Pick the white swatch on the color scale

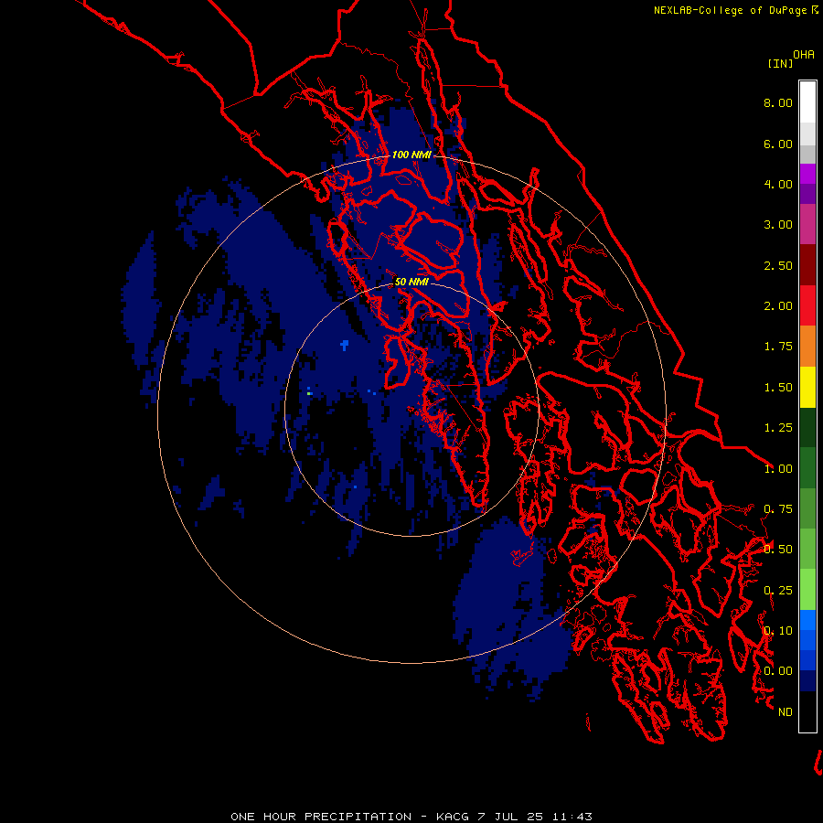[x=807, y=102]
